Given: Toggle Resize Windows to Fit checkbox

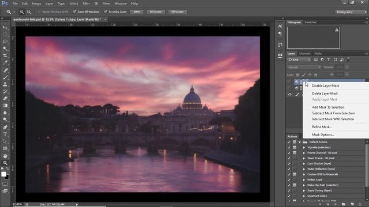Looking at the screenshot, I should tap(39, 11).
